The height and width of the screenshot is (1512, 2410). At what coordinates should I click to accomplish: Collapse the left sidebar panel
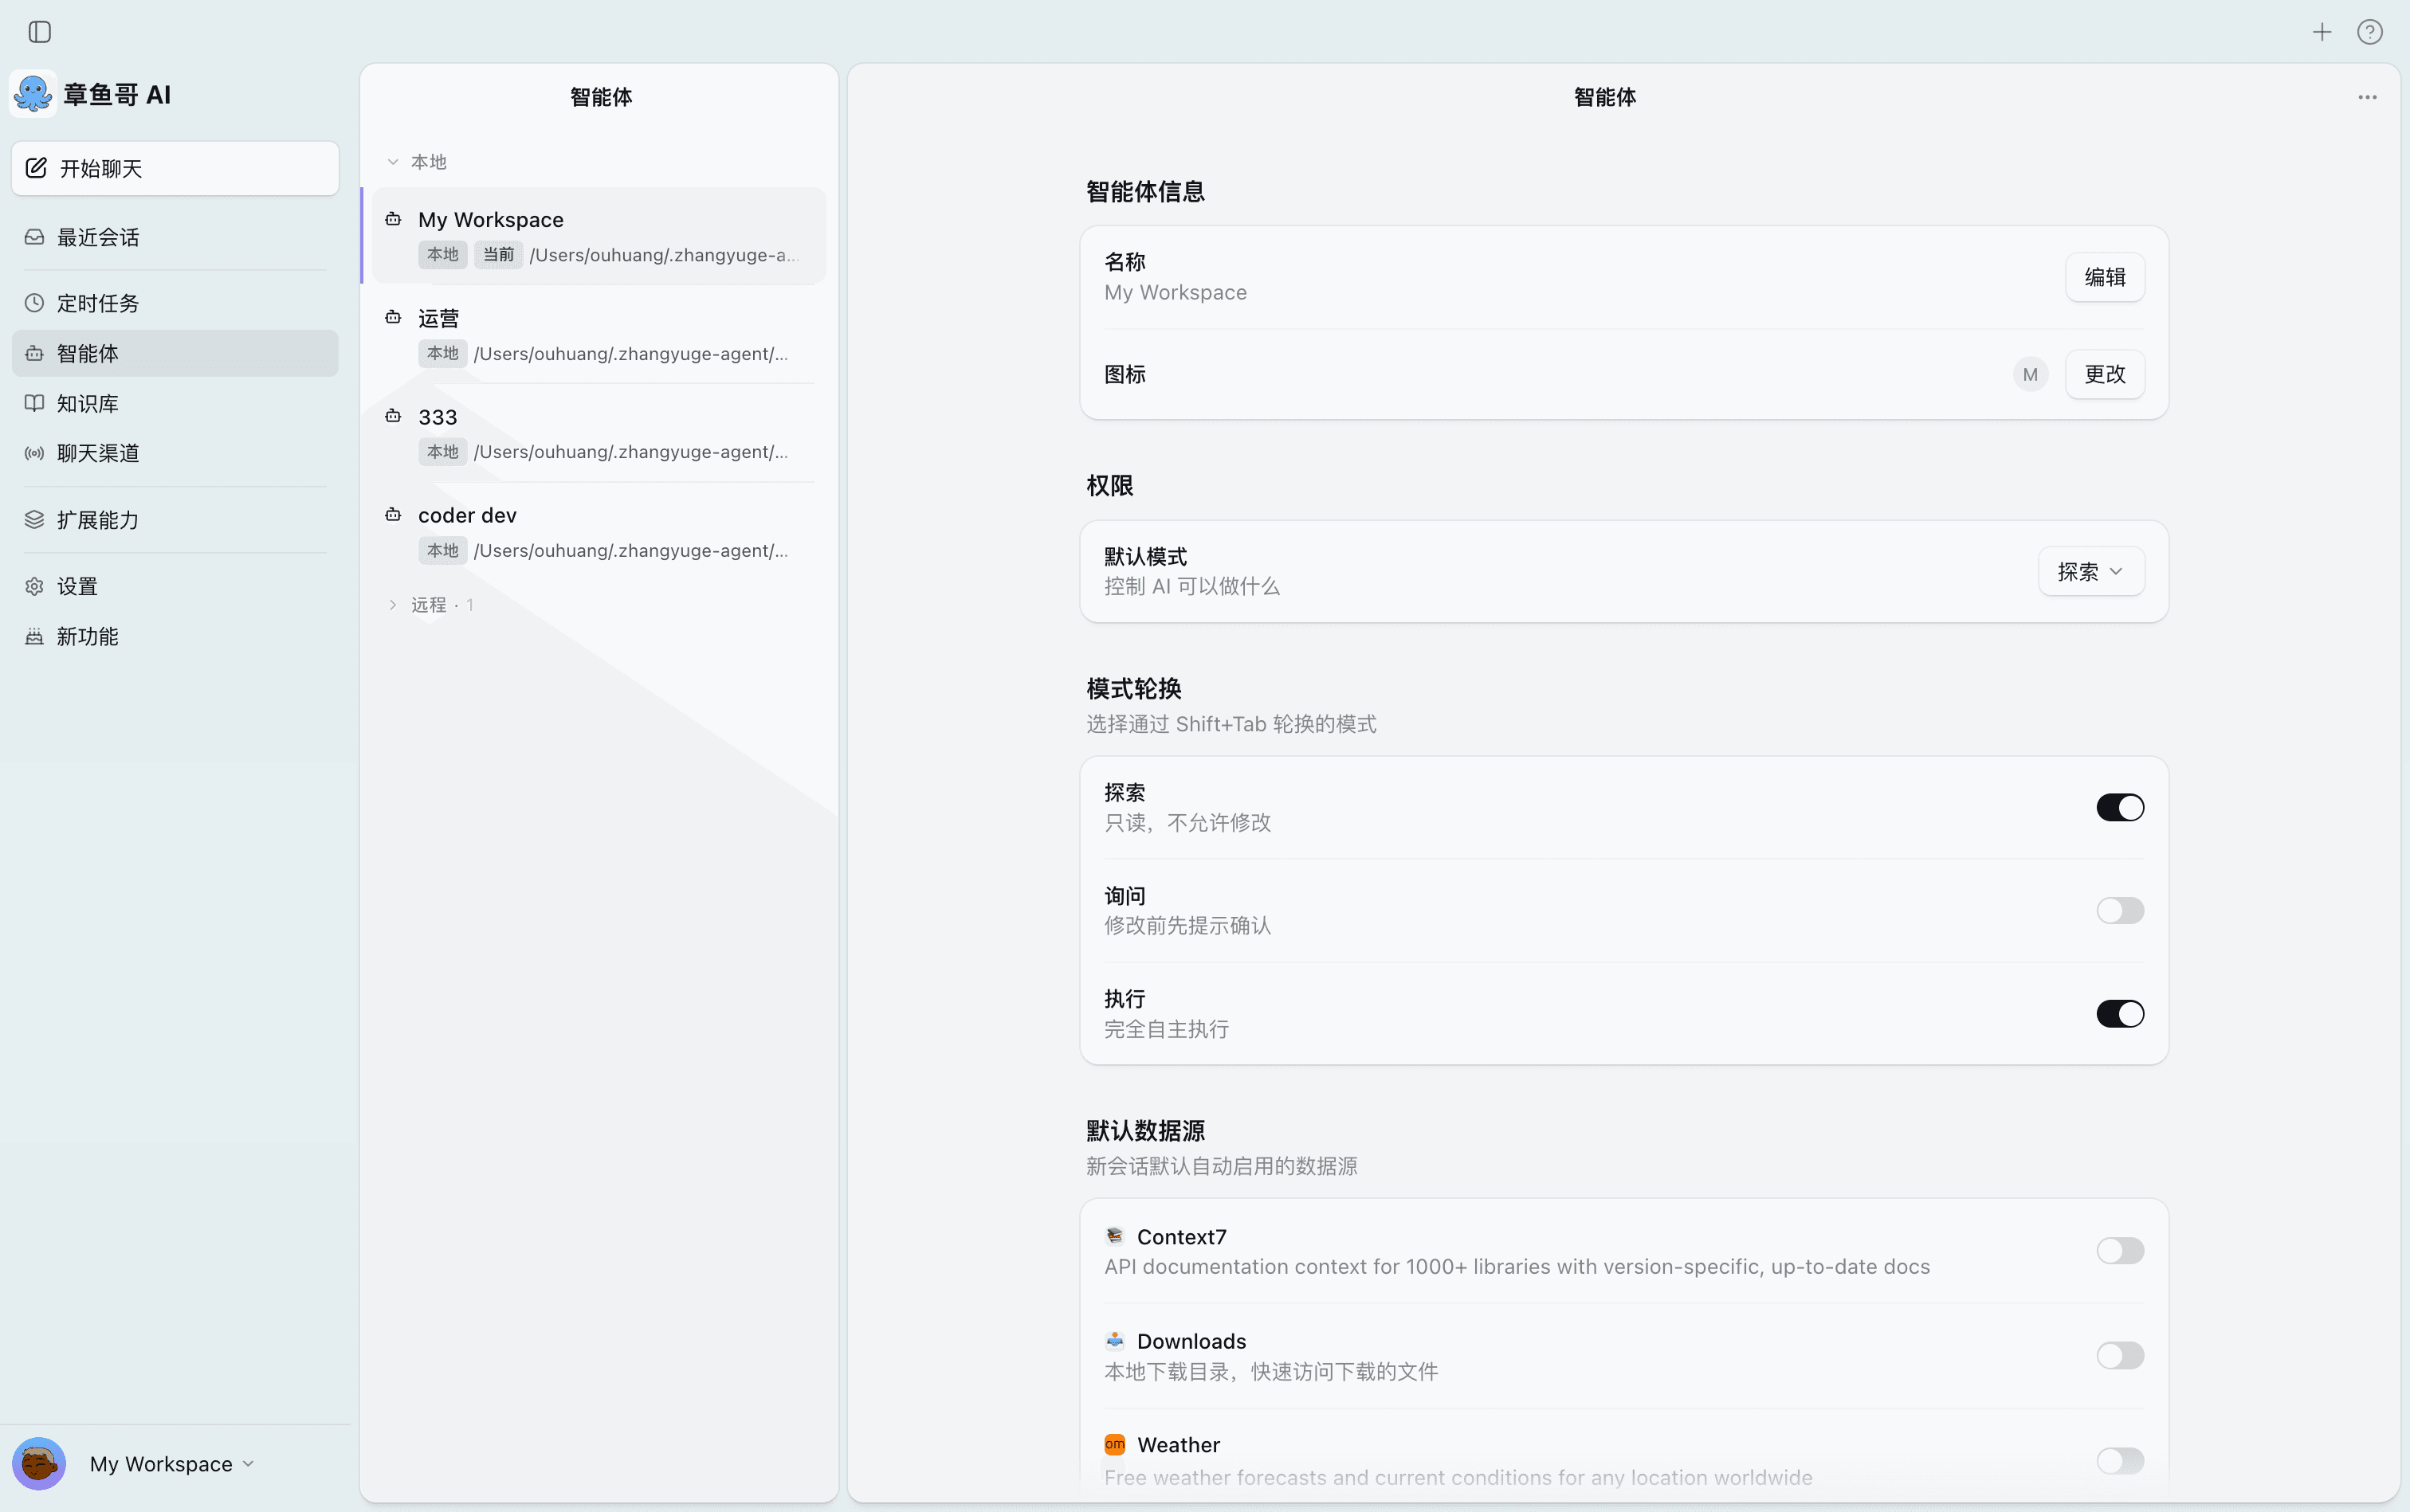click(x=39, y=32)
